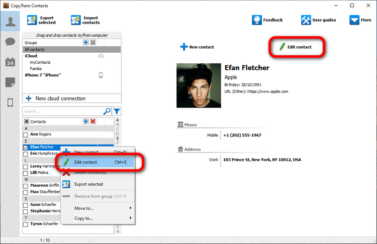
Task: Open the Calendar sidebar icon
Action: [x=10, y=62]
